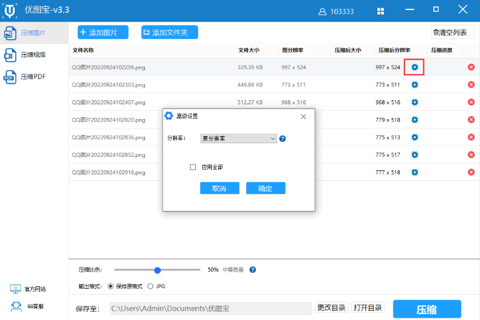Open settings gear for QQ图片20220924102407.png
This screenshot has width=480, height=320.
click(x=415, y=102)
